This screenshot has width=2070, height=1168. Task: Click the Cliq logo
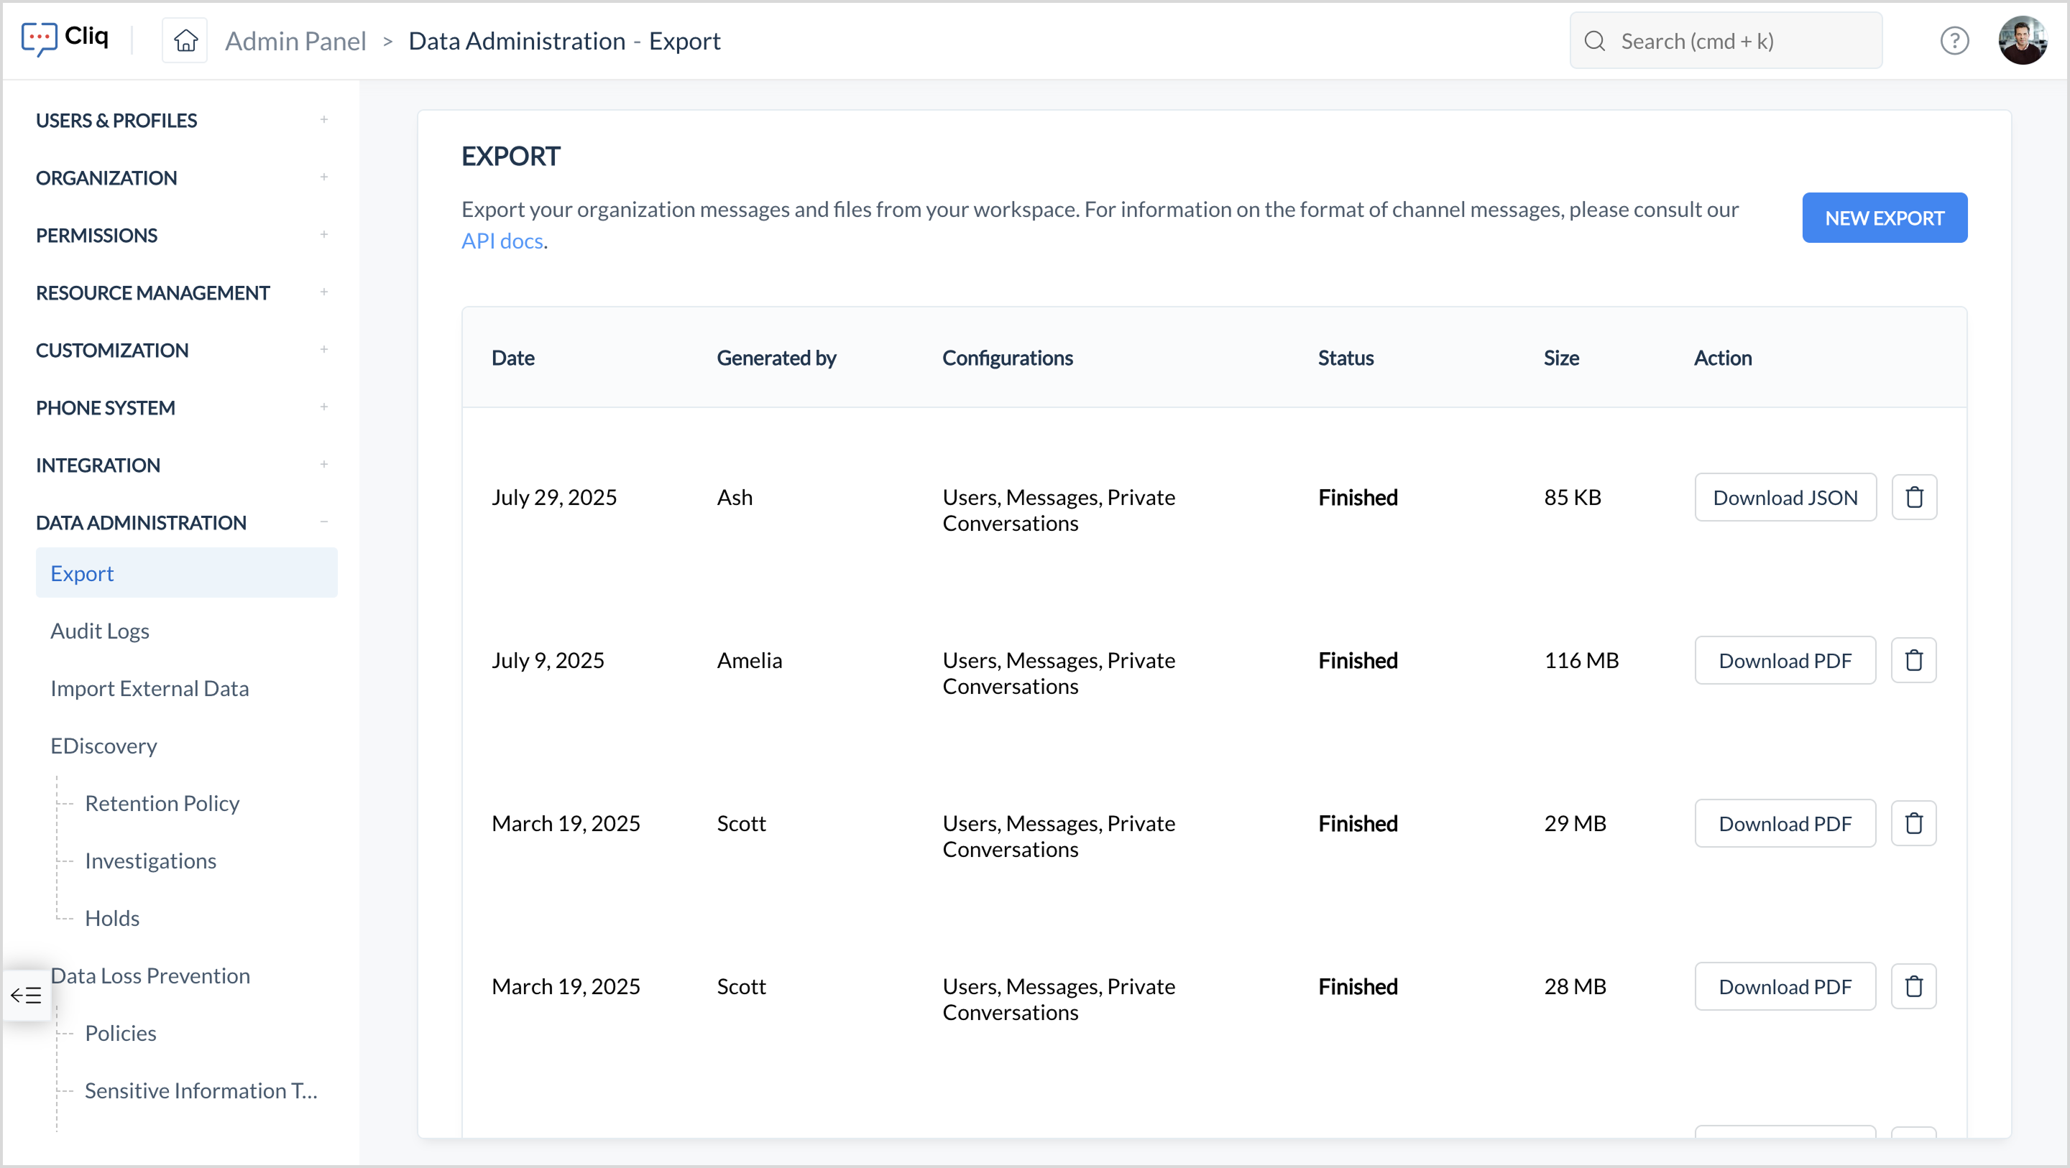point(64,38)
